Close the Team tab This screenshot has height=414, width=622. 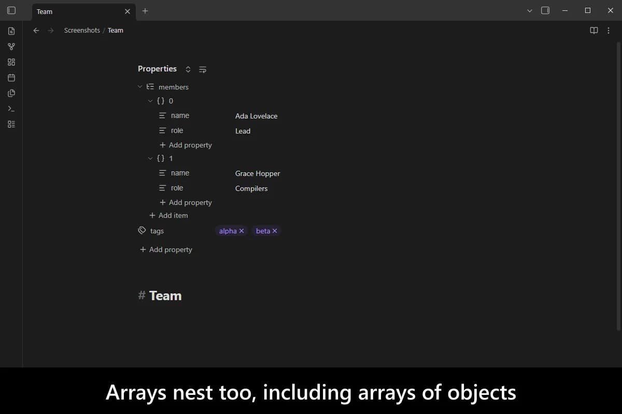128,11
